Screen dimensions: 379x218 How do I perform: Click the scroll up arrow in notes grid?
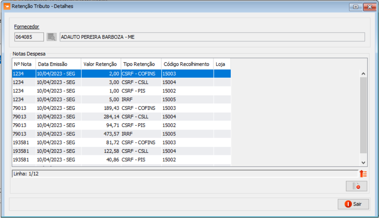pos(363,74)
